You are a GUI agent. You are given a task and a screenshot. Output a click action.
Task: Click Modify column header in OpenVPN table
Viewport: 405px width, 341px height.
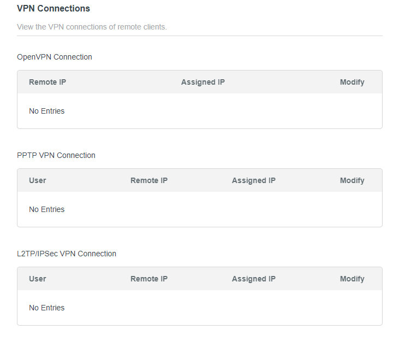[352, 82]
